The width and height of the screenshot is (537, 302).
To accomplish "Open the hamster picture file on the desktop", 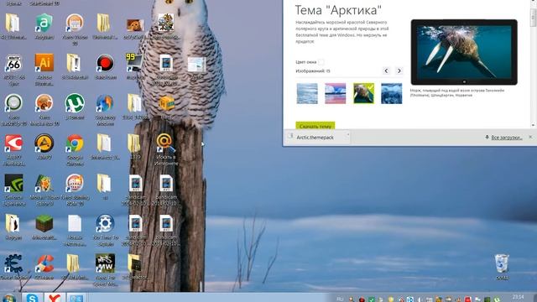I will coord(135,24).
